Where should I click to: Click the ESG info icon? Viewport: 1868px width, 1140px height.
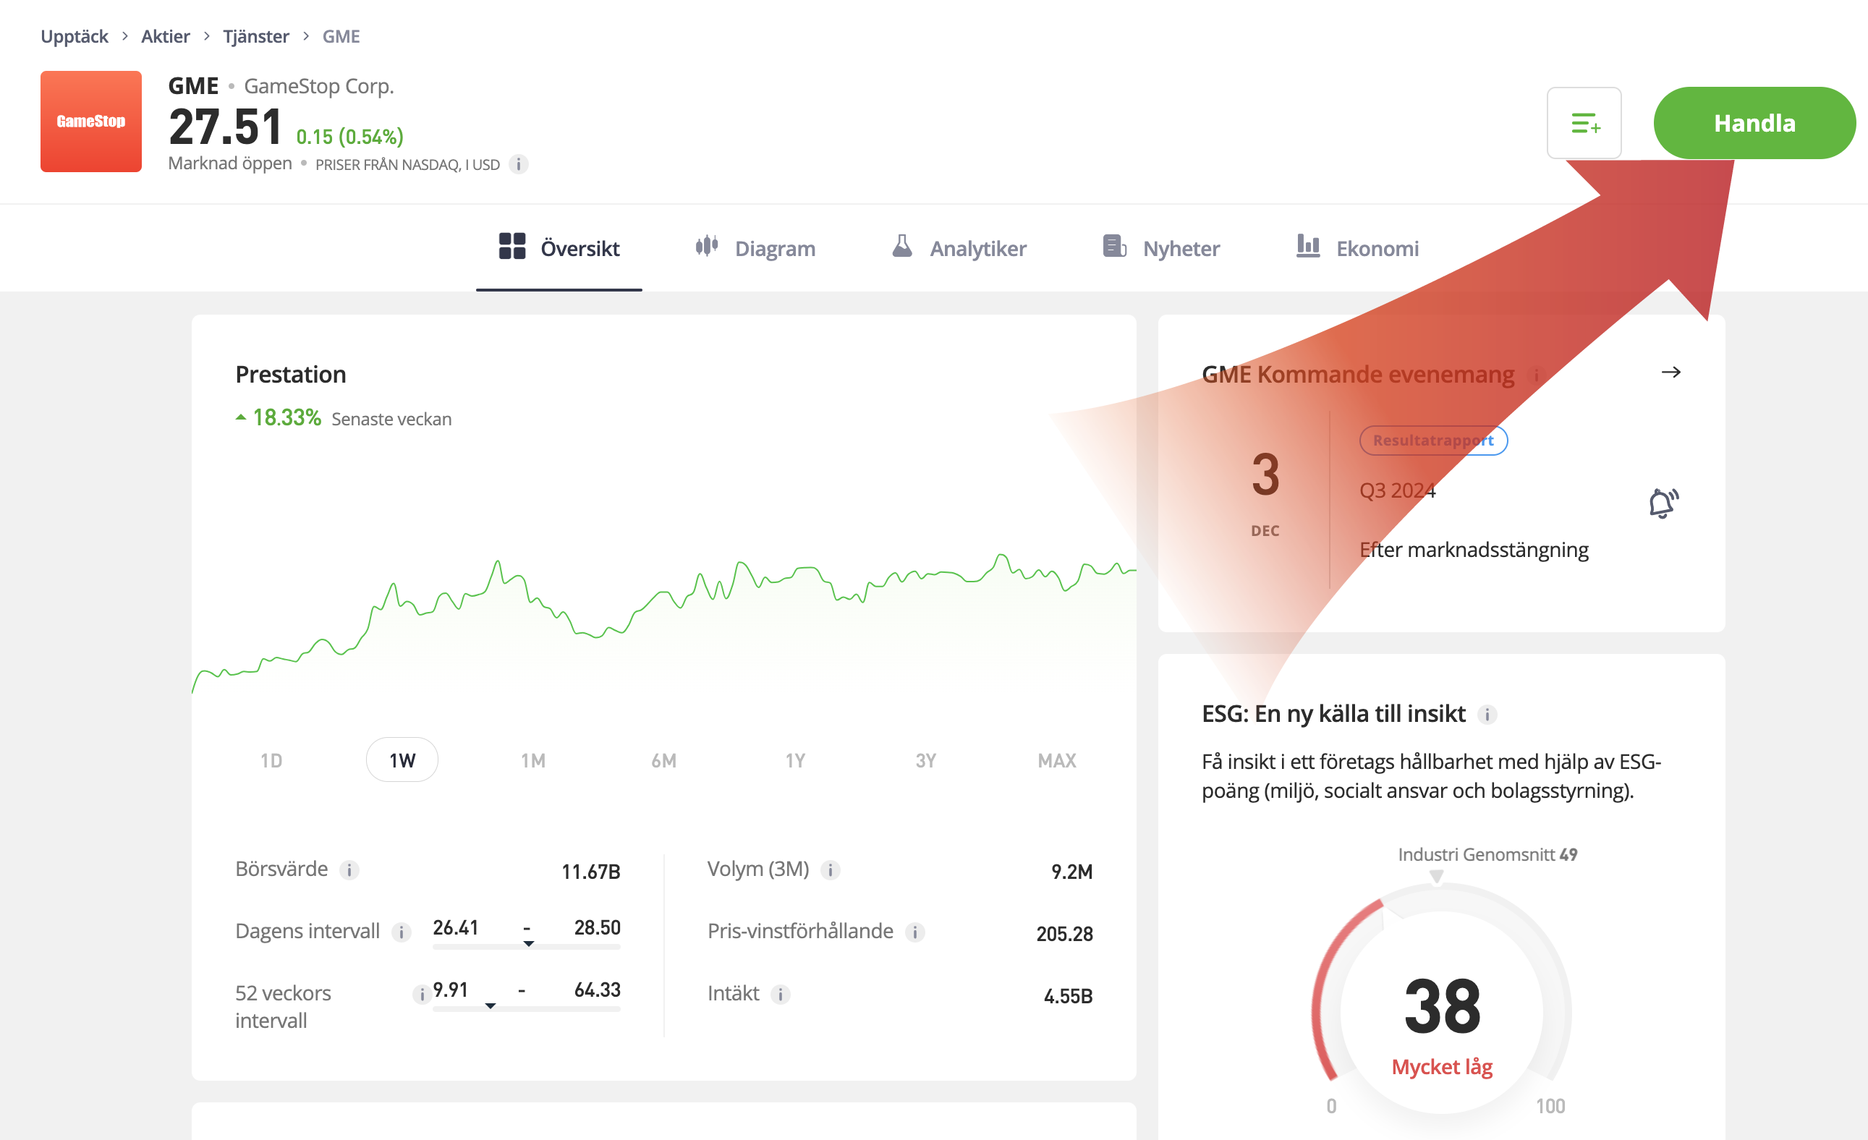[1487, 715]
